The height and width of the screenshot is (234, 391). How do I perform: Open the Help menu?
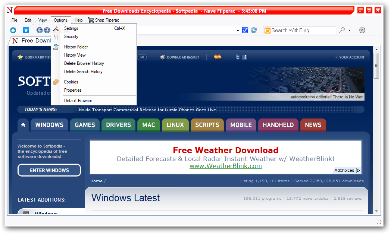pos(78,20)
